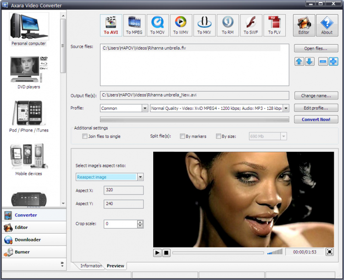Open the Editor toolbar icon

tap(304, 25)
